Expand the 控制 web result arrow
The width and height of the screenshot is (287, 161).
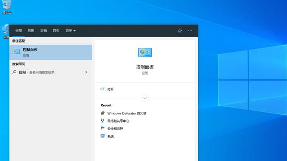pyautogui.click(x=86, y=72)
